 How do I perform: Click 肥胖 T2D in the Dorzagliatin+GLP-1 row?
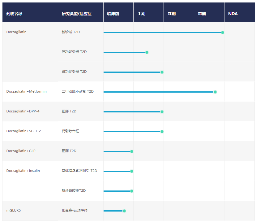[69, 151]
